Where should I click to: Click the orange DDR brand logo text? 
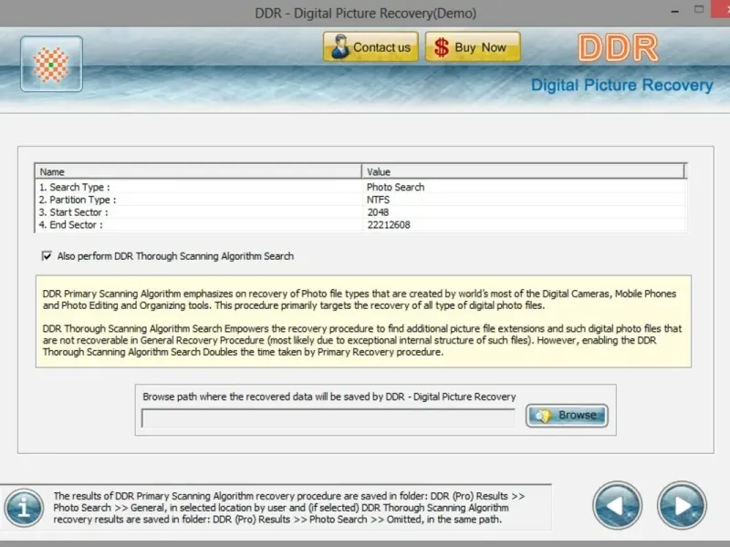pyautogui.click(x=618, y=47)
